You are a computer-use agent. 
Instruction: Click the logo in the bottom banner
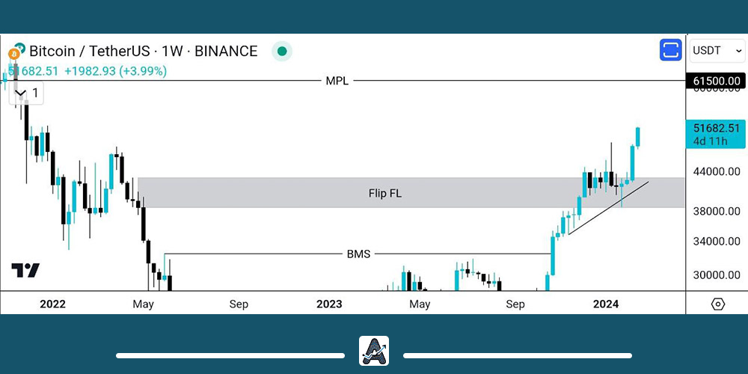374,351
